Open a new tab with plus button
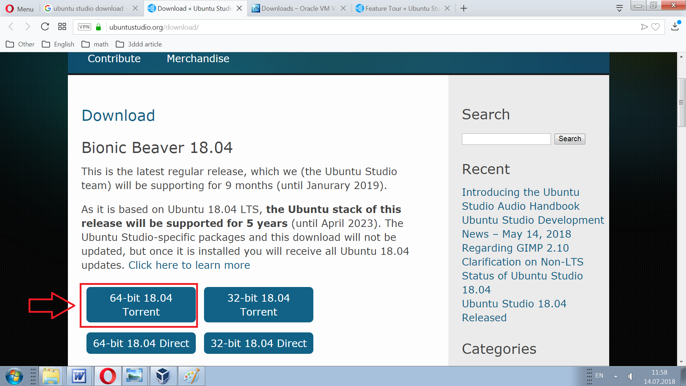686x386 pixels. [464, 8]
